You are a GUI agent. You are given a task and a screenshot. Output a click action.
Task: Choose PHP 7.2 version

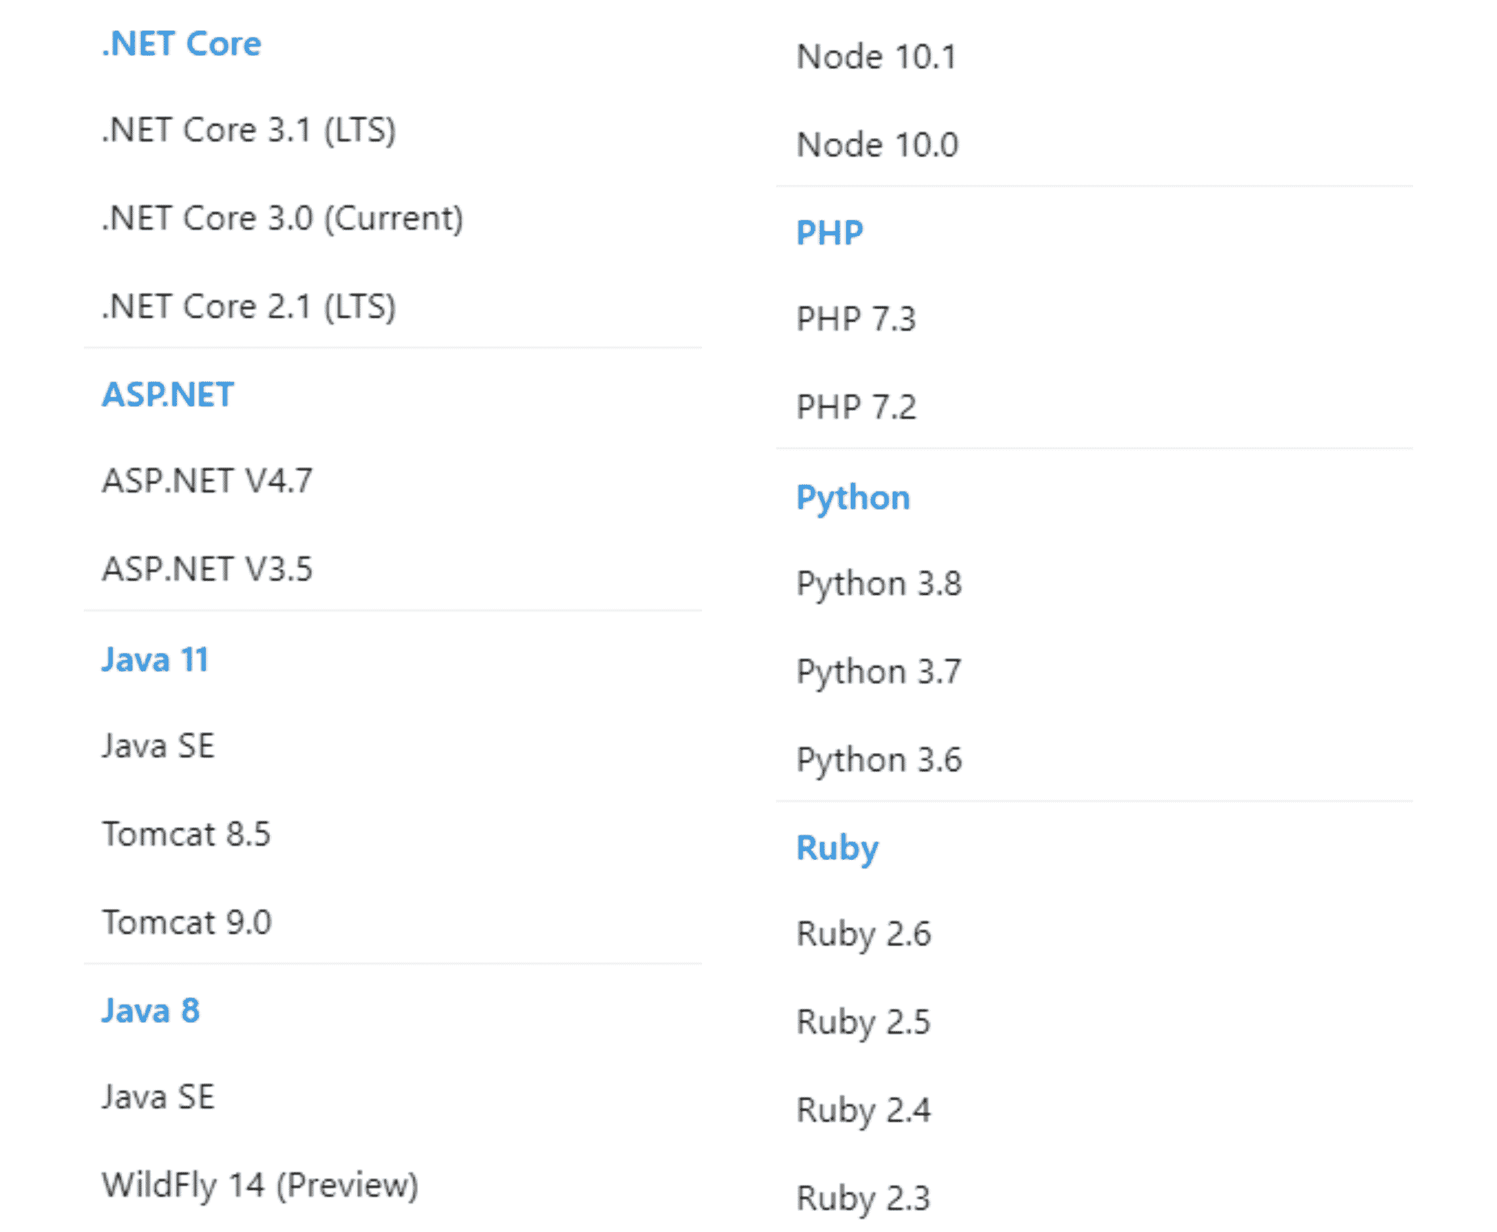pos(855,408)
